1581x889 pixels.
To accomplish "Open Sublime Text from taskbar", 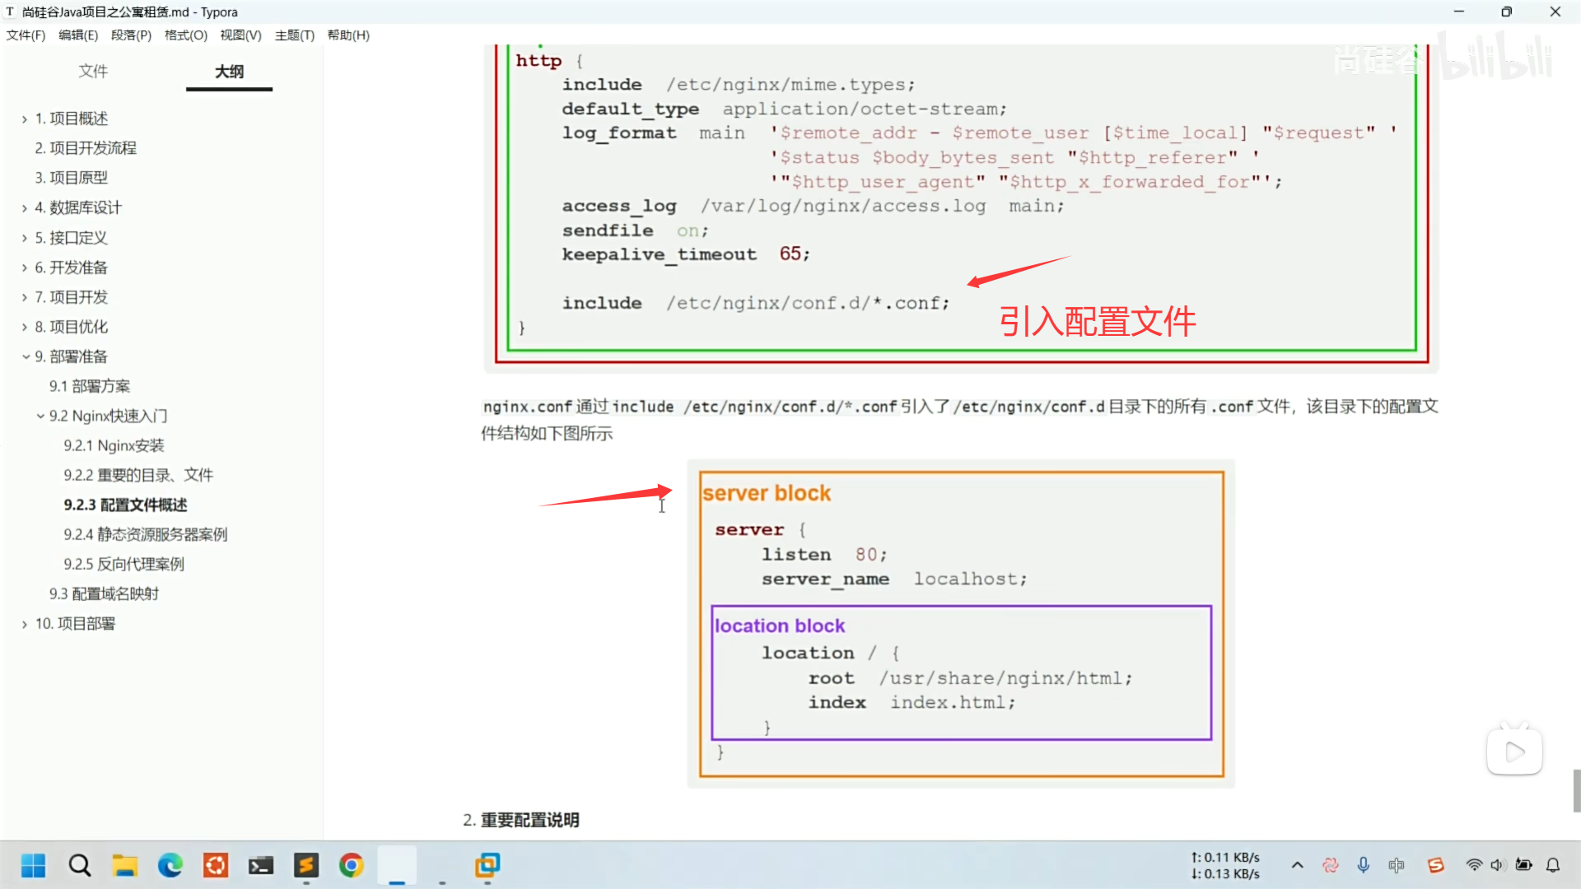I will pyautogui.click(x=306, y=865).
